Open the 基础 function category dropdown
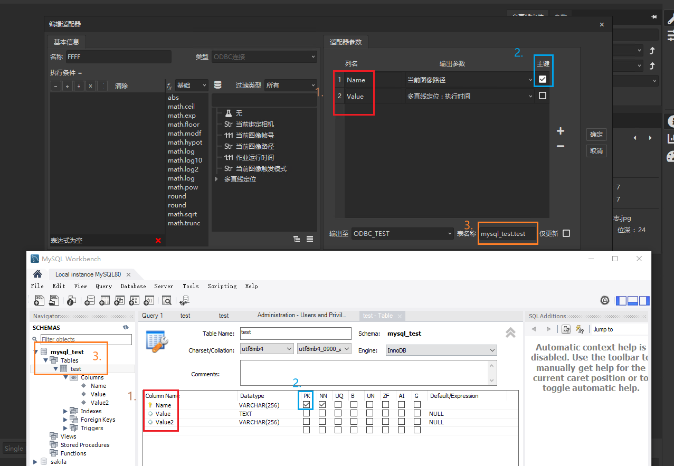The image size is (674, 466). click(x=192, y=85)
